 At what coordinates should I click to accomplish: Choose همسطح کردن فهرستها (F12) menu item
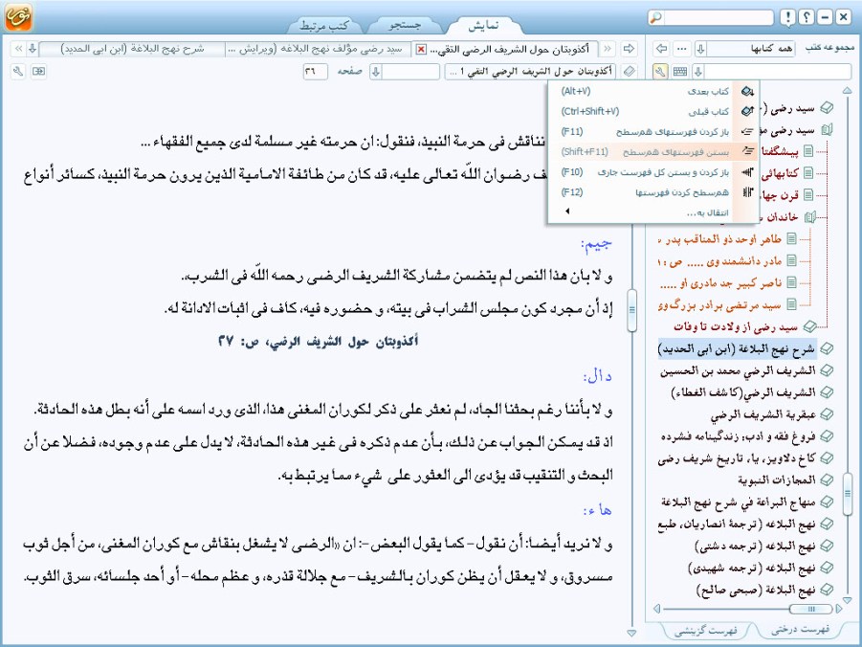[x=654, y=192]
